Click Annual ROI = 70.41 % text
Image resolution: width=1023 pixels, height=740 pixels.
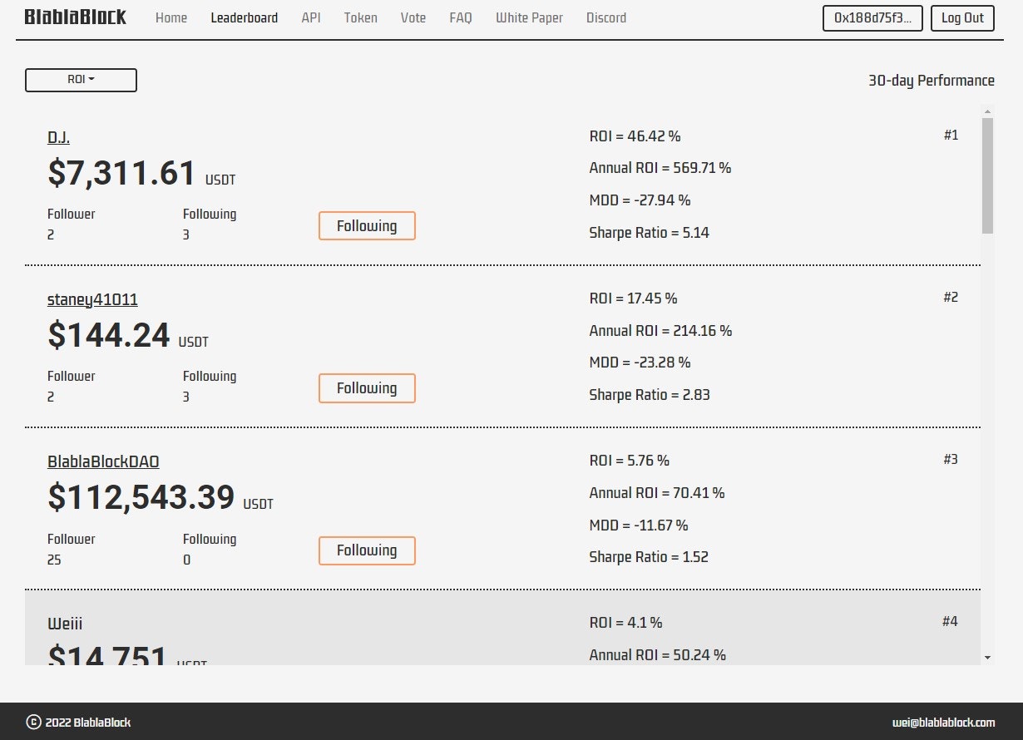coord(657,493)
